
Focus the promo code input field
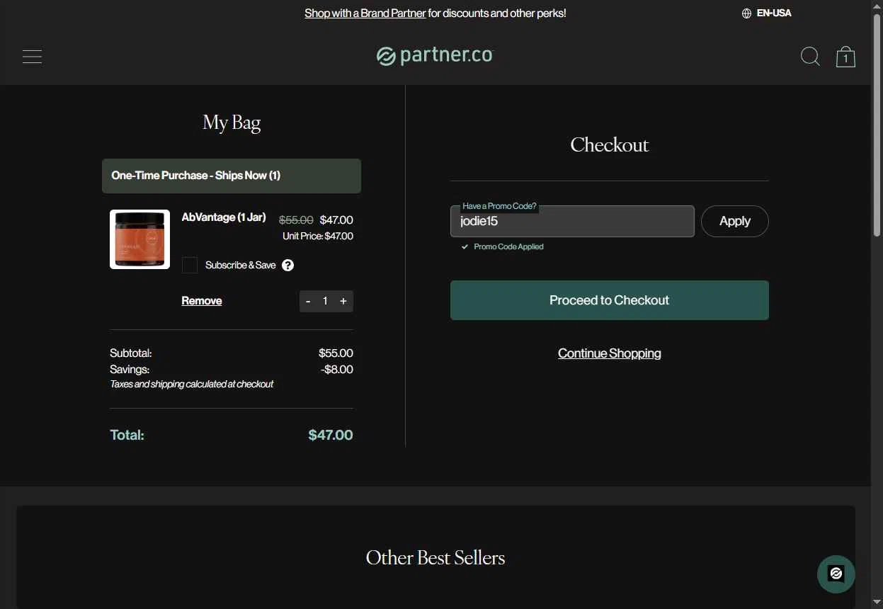(572, 221)
